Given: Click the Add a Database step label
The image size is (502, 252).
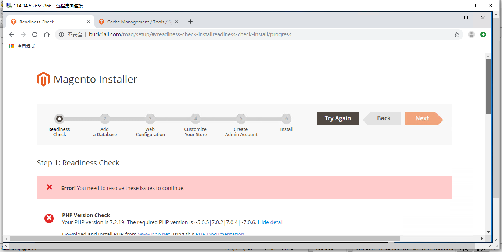Looking at the screenshot, I should tap(105, 132).
